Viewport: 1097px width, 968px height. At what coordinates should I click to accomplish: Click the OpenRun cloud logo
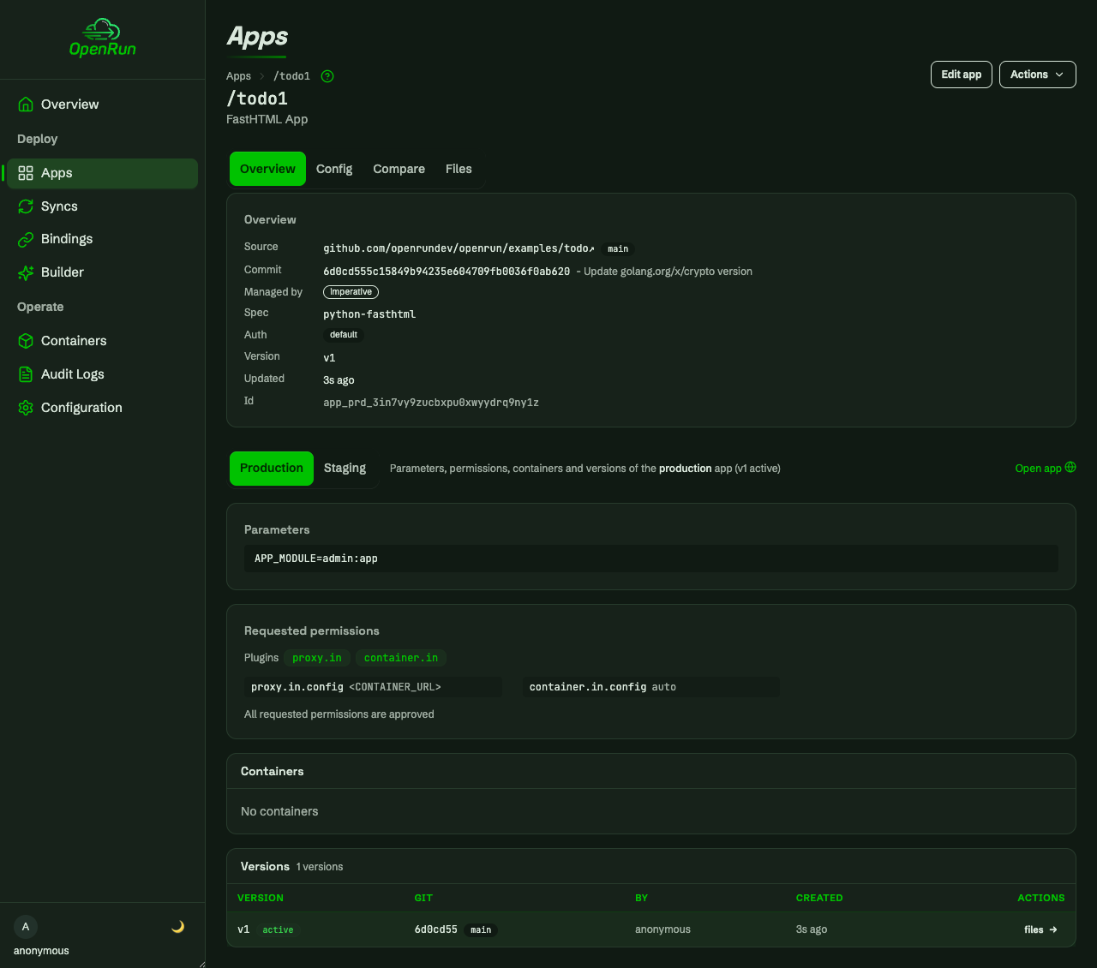coord(102,38)
